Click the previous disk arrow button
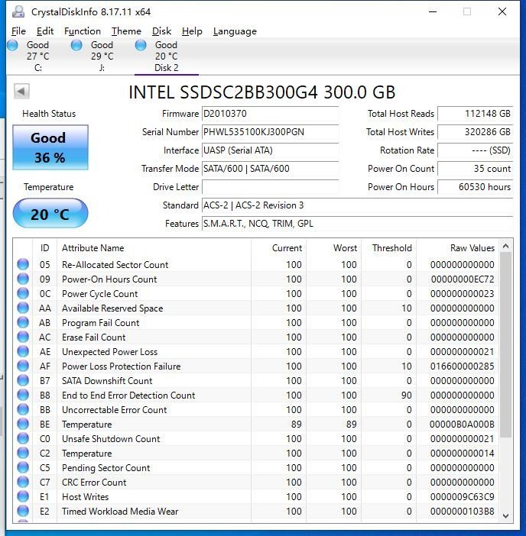This screenshot has width=526, height=536. point(21,92)
